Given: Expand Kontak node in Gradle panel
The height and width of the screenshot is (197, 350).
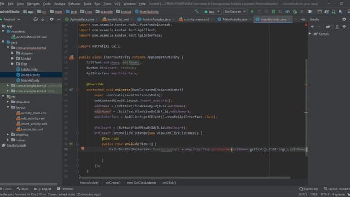Looking at the screenshot, I should tap(310, 34).
